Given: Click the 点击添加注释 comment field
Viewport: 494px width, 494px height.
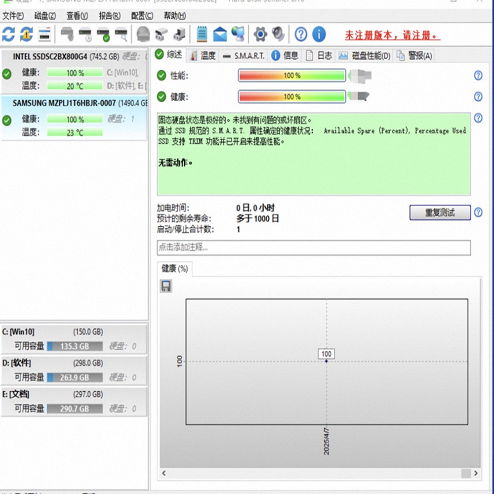Looking at the screenshot, I should click(314, 247).
